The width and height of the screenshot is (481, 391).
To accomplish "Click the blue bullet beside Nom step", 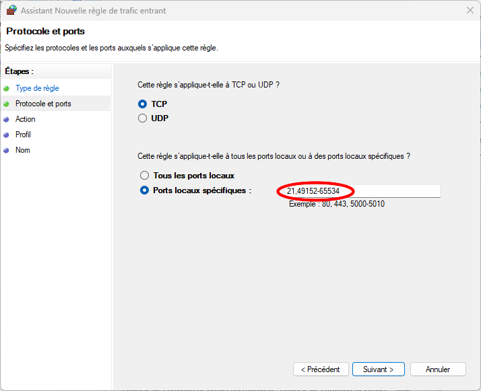I will 7,150.
